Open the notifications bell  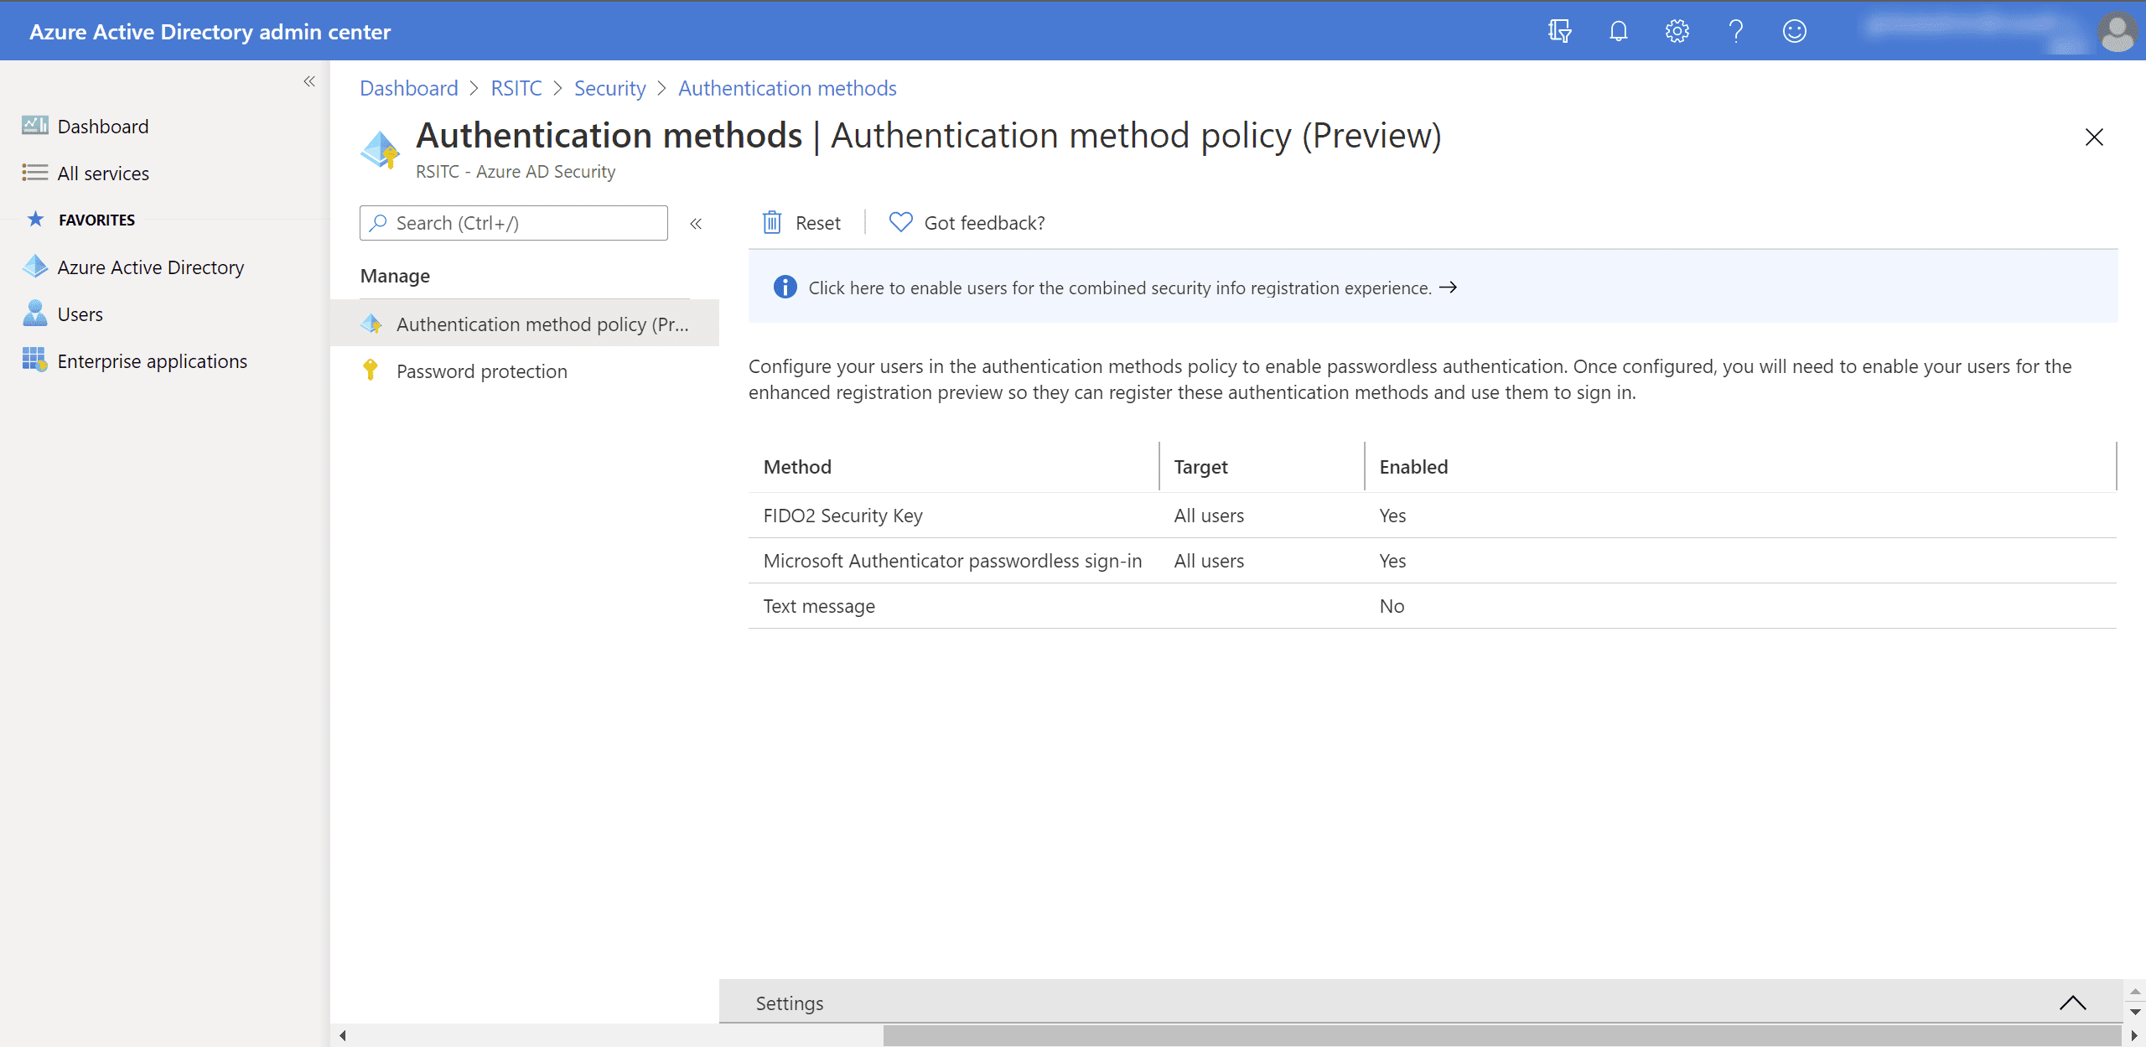1618,30
